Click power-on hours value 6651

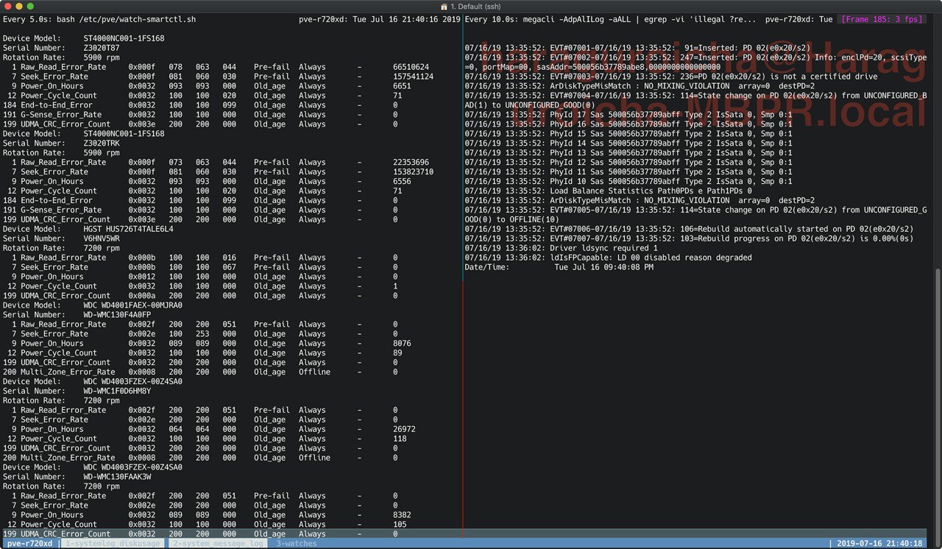click(402, 86)
